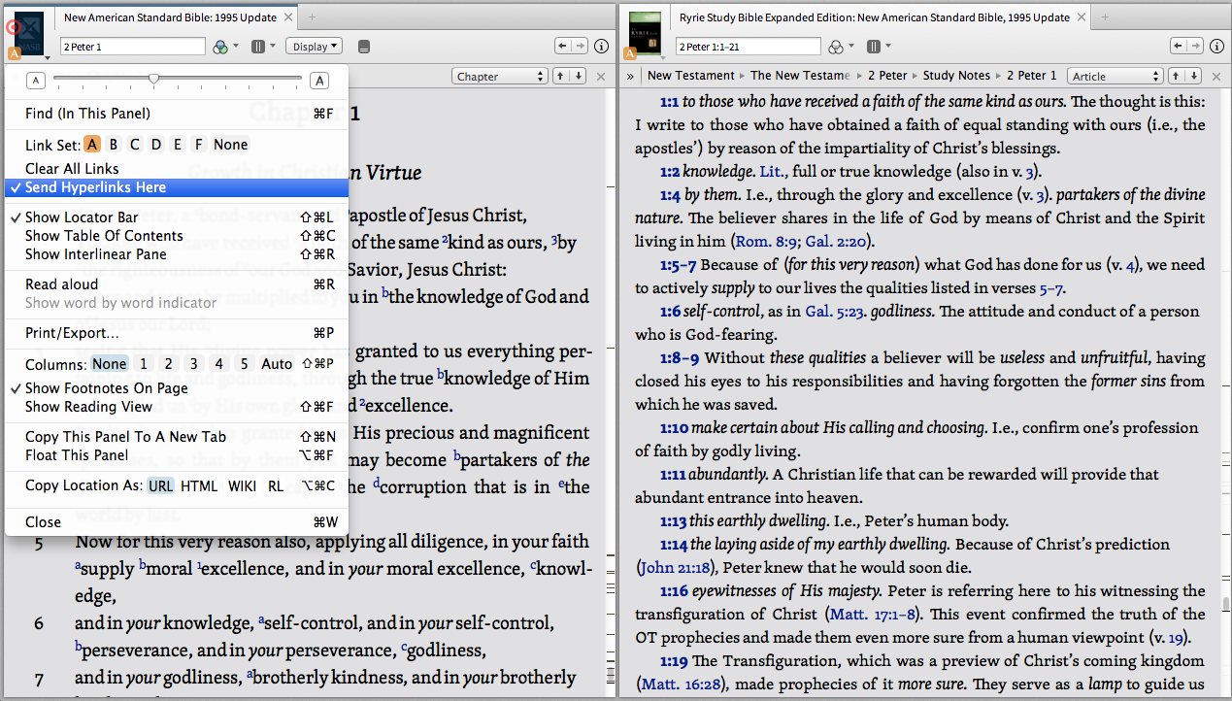Viewport: 1232px width, 701px height.
Task: Select link set D
Action: point(156,145)
